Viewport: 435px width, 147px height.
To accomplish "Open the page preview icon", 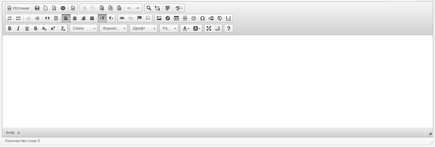I will pos(54,8).
